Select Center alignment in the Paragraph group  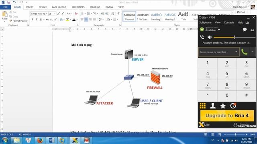[x=86, y=20]
